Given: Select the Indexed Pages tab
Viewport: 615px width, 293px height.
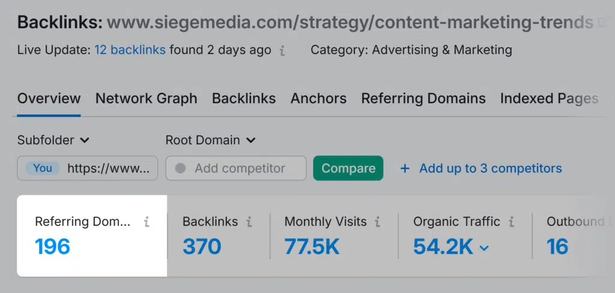Looking at the screenshot, I should pos(549,98).
